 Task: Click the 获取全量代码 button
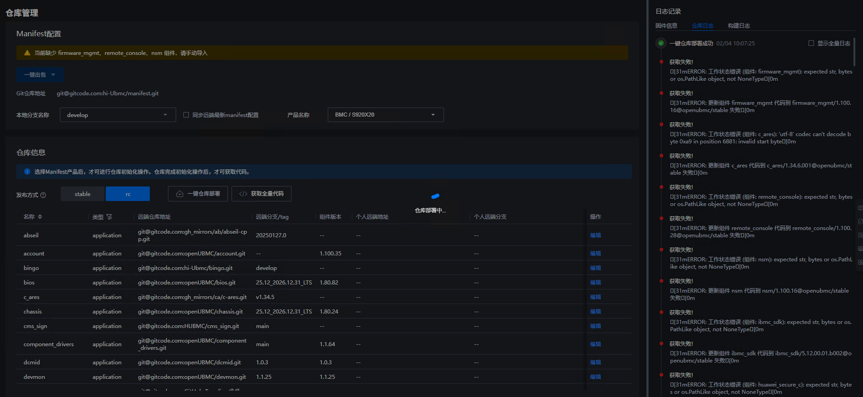coord(261,194)
